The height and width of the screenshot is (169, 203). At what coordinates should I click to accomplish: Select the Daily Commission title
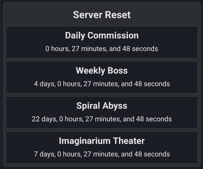pos(101,36)
